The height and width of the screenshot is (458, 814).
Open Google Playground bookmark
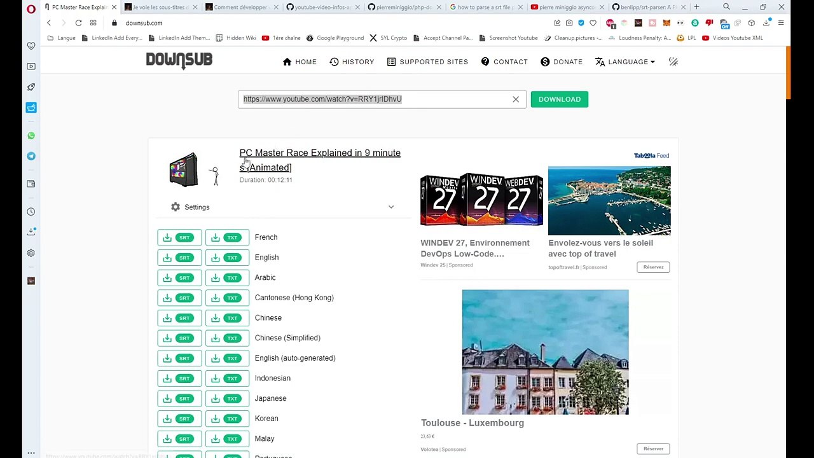pos(335,38)
